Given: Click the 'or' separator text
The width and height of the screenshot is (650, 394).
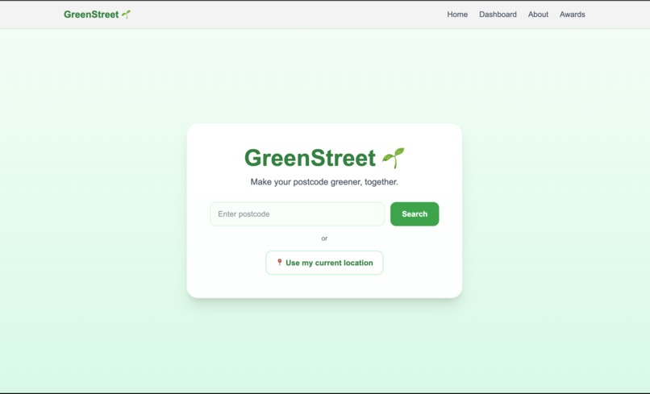Looking at the screenshot, I should 324,238.
